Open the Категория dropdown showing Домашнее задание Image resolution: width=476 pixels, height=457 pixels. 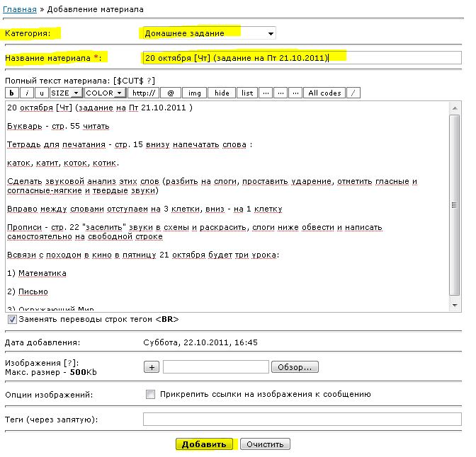[209, 33]
